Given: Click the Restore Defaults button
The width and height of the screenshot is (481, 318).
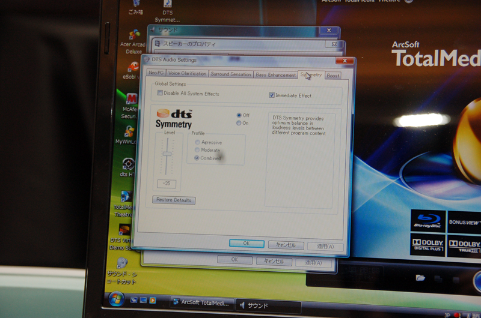Looking at the screenshot, I should point(174,200).
